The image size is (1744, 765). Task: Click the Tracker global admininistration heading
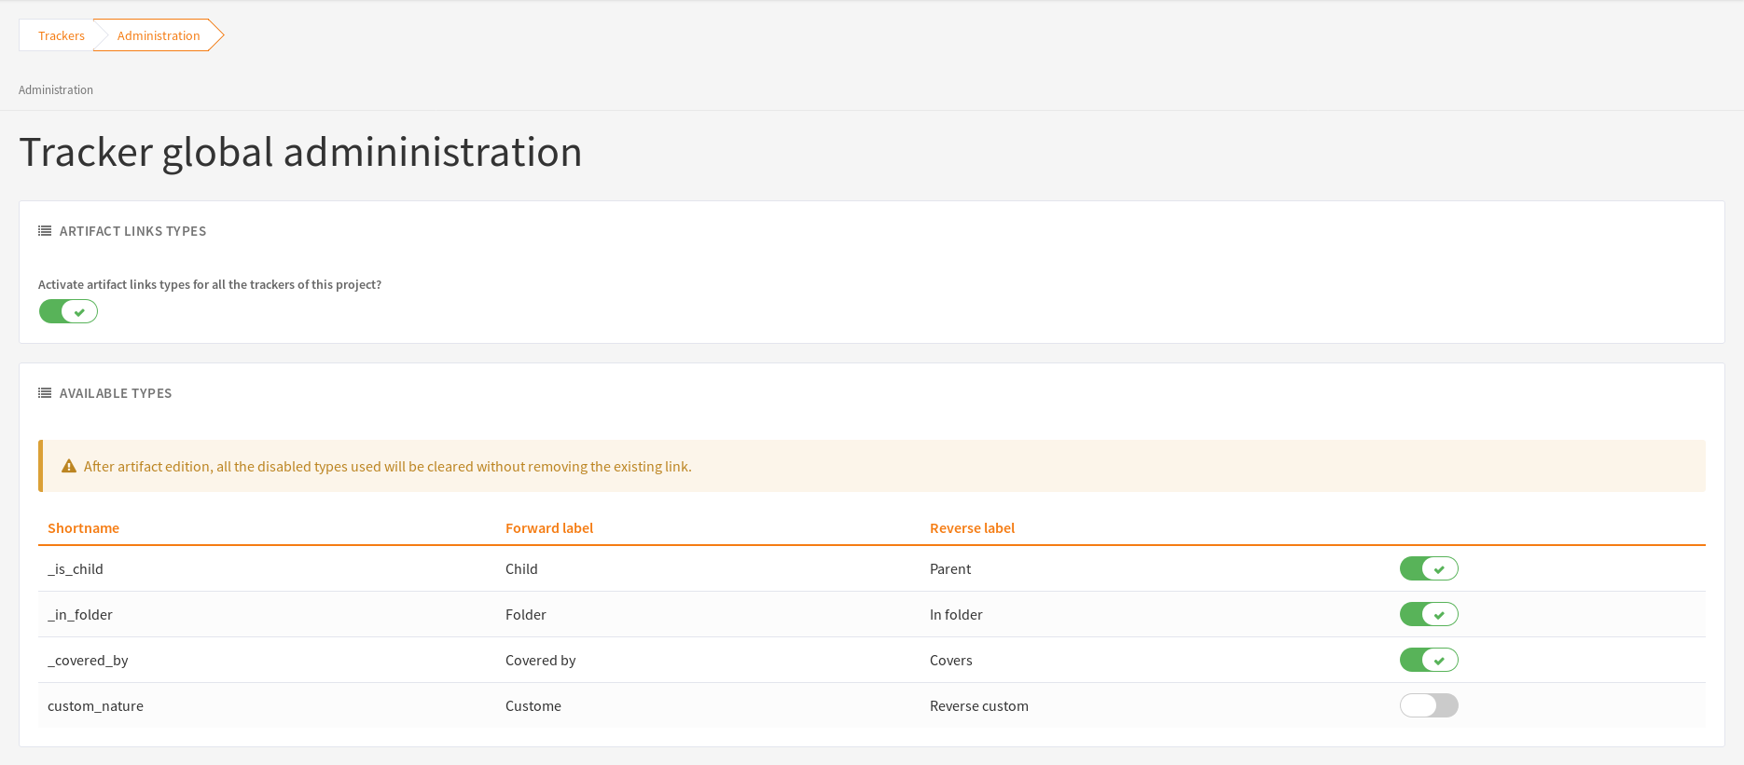[300, 153]
